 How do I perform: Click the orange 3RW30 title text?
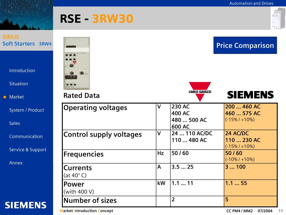[113, 19]
